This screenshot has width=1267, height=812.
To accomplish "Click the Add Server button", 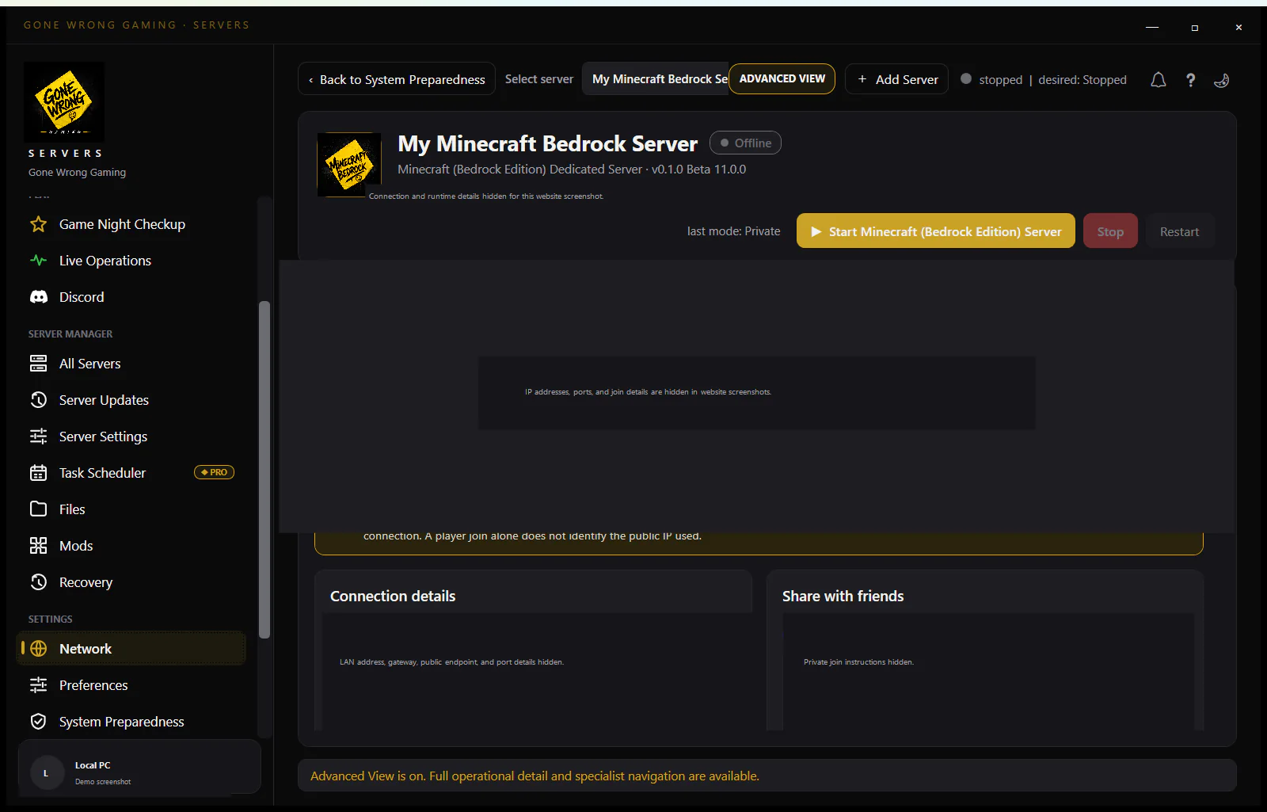I will click(x=897, y=79).
